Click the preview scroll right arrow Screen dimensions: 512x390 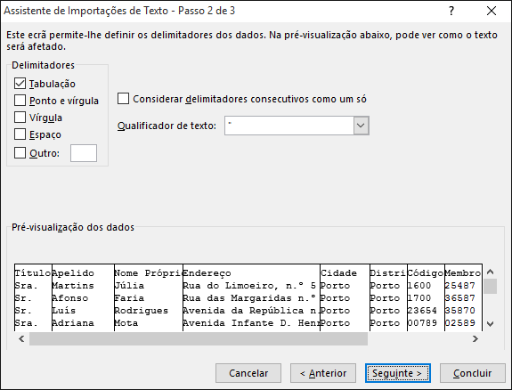tap(475, 338)
